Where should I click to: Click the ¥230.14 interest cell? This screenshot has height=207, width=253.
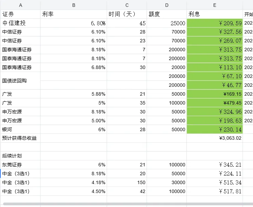[x=215, y=129]
